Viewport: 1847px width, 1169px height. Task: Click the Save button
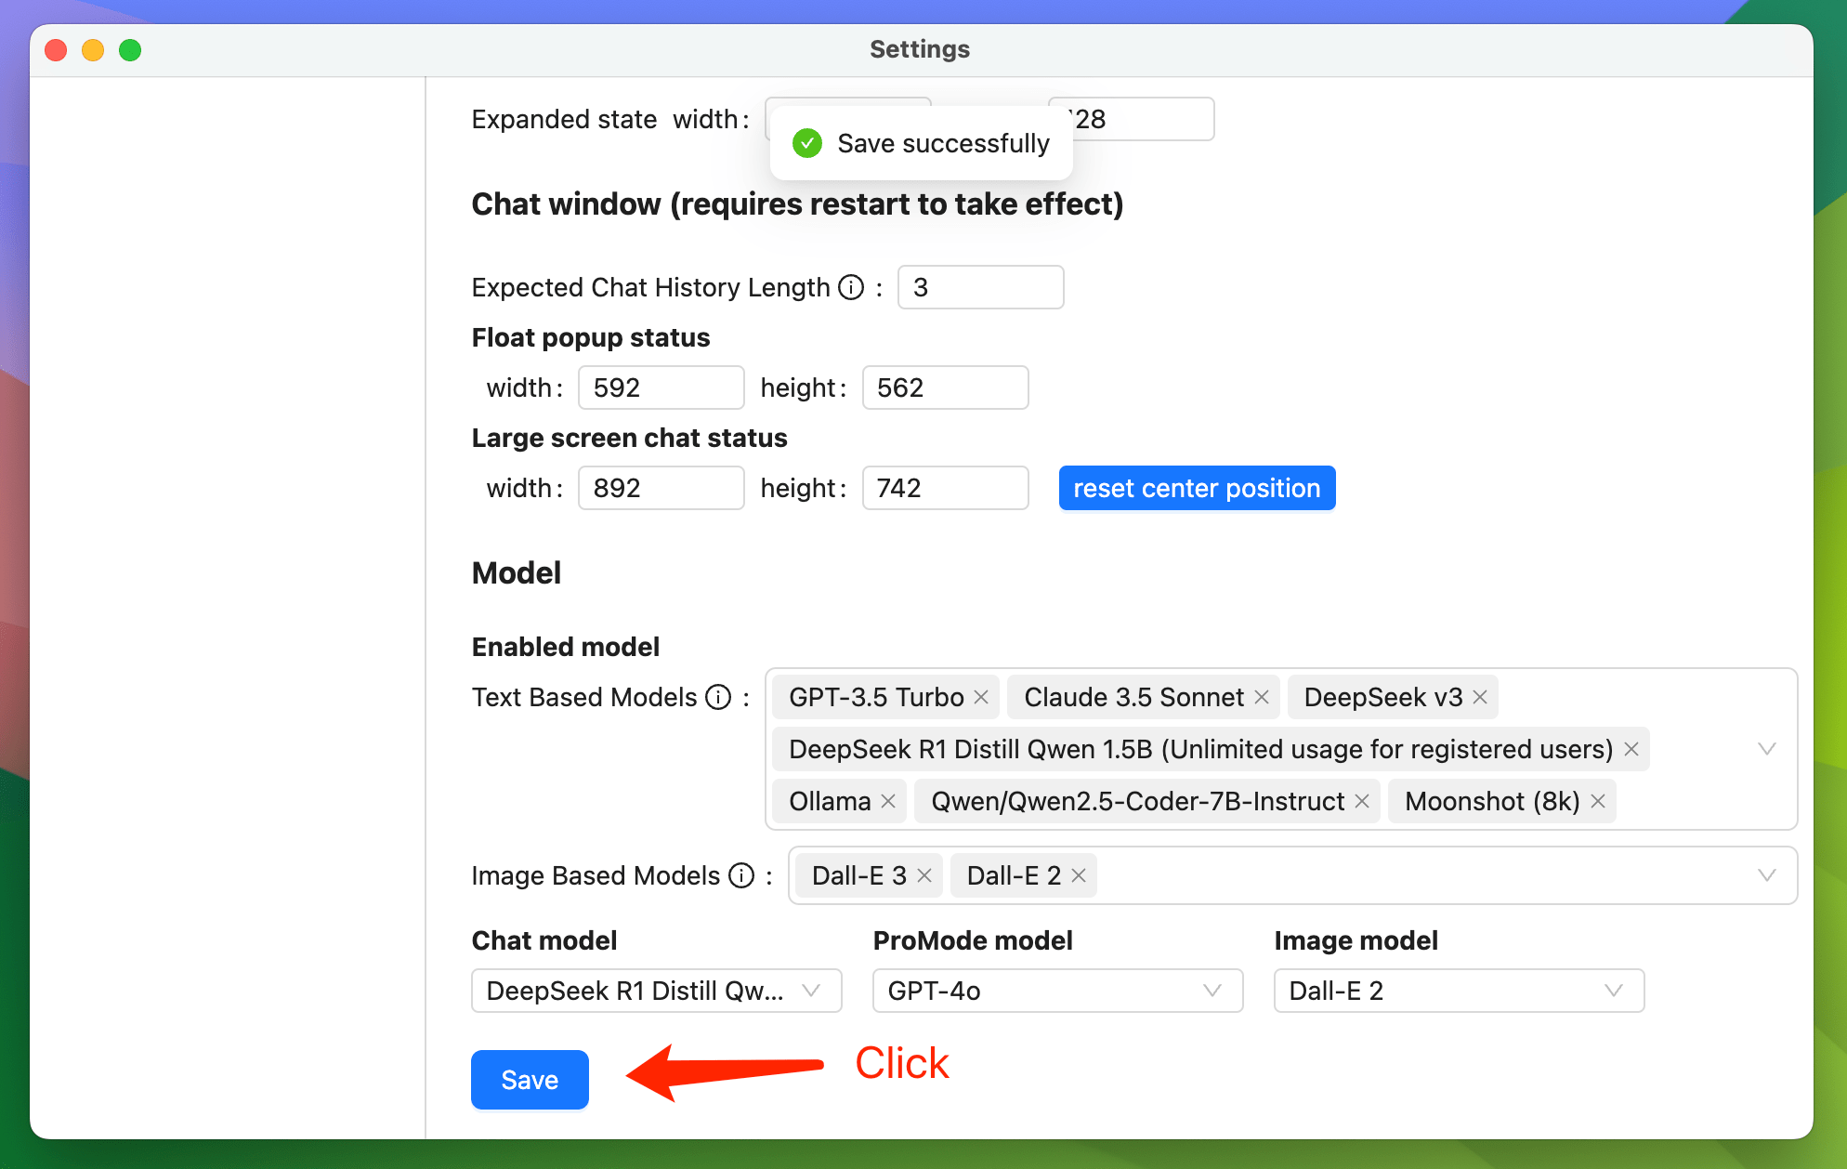coord(530,1080)
